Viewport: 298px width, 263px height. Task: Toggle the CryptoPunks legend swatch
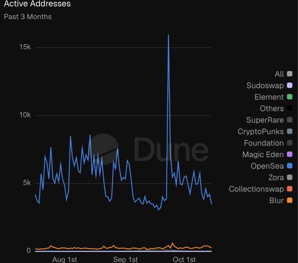289,131
